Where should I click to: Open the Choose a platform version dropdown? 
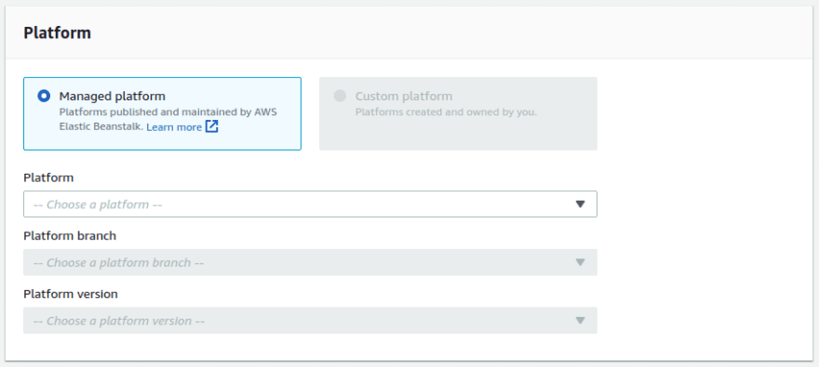pyautogui.click(x=310, y=321)
